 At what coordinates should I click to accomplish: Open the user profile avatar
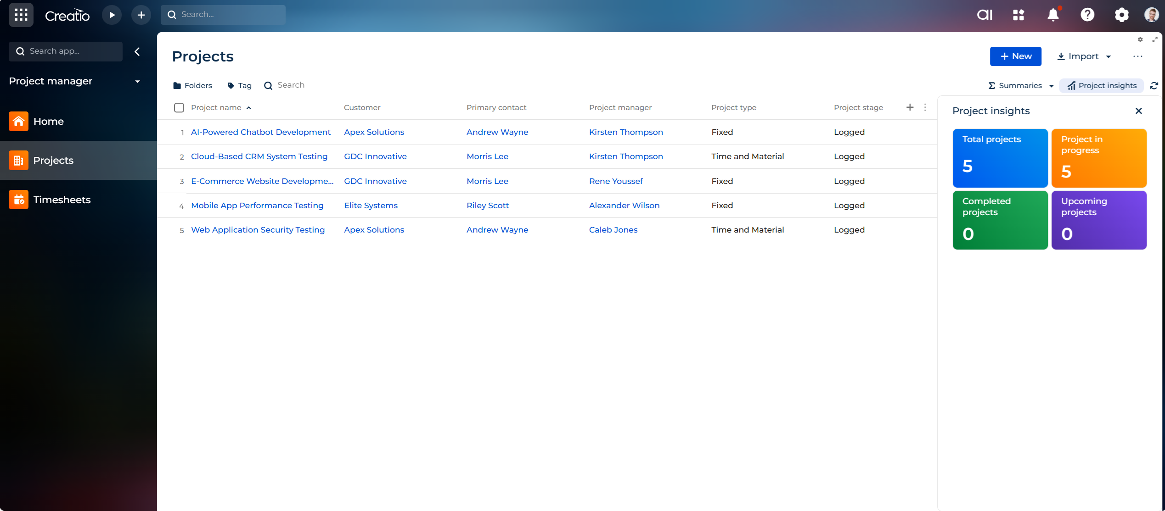(x=1151, y=15)
